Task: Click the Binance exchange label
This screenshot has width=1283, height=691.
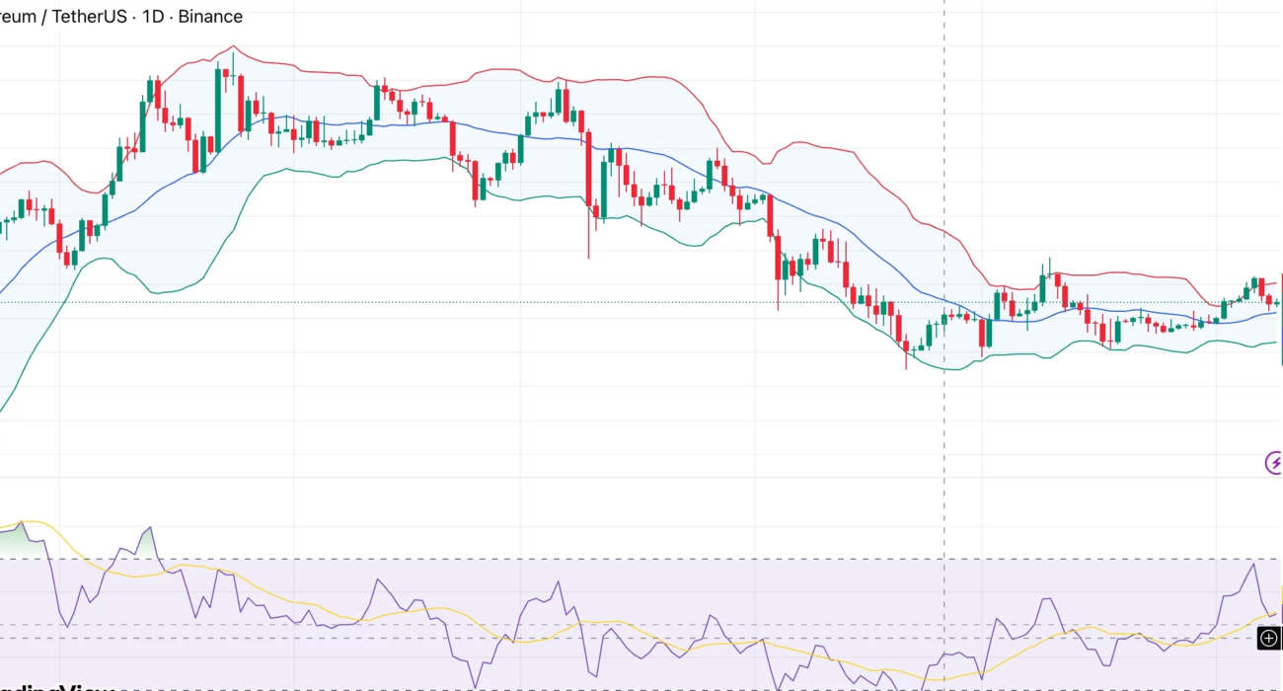Action: (x=210, y=17)
